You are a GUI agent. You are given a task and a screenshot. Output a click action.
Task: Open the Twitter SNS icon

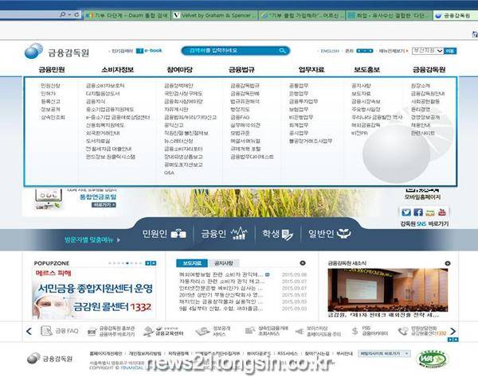406,212
